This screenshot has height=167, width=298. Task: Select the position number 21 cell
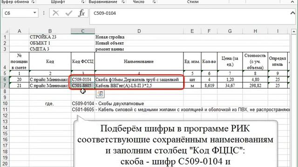19,85
